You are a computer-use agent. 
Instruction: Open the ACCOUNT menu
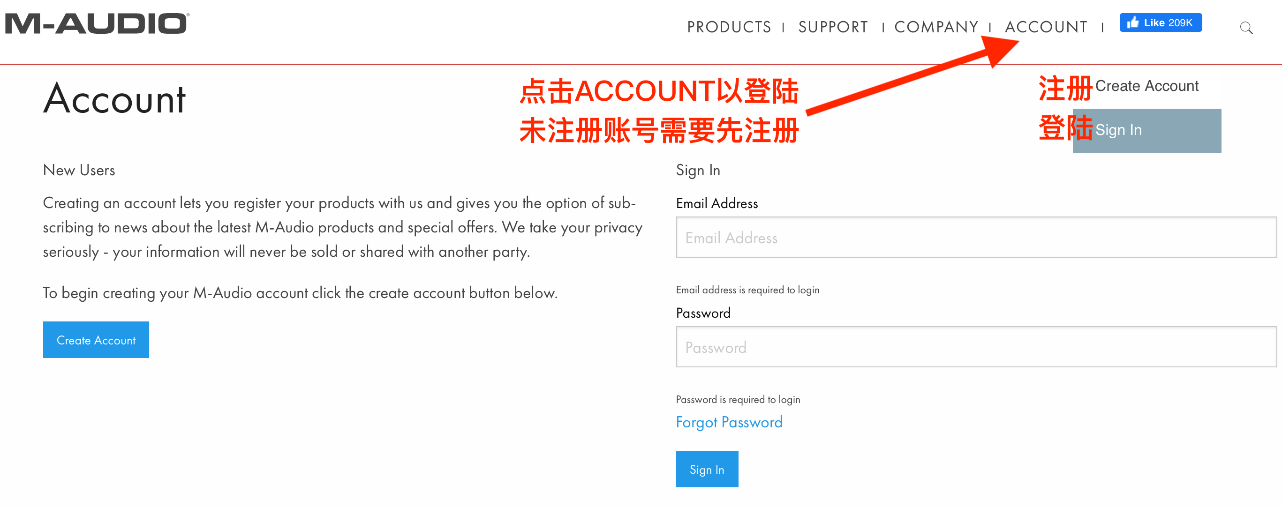click(x=1046, y=27)
